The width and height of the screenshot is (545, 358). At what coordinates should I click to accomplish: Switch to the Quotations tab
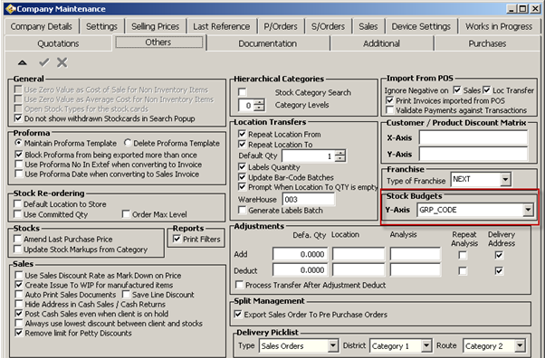click(58, 43)
